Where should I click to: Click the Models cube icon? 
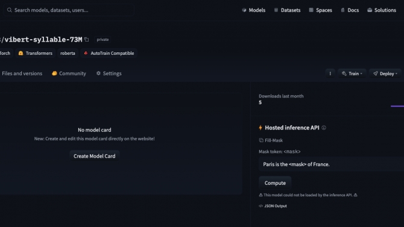click(244, 10)
